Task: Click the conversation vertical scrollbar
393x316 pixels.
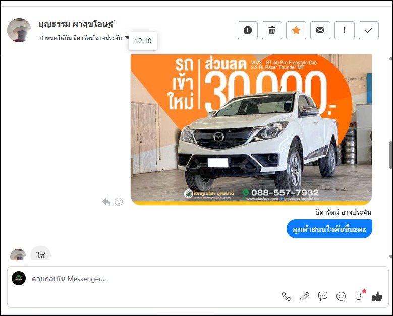Action: coord(390,157)
